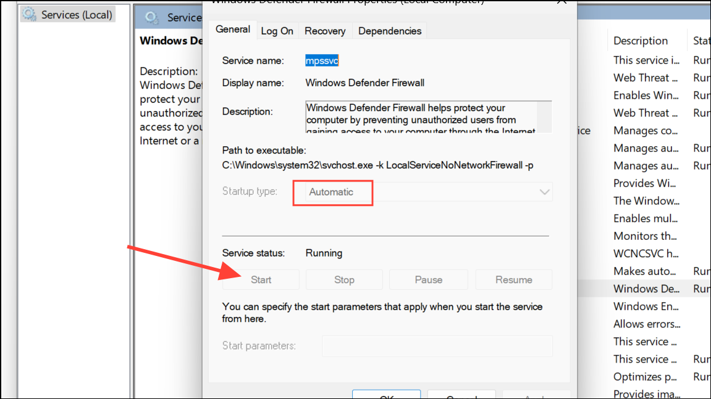Screen dimensions: 711x399
Task: Select the 'Optimizes p...' service row
Action: 645,377
